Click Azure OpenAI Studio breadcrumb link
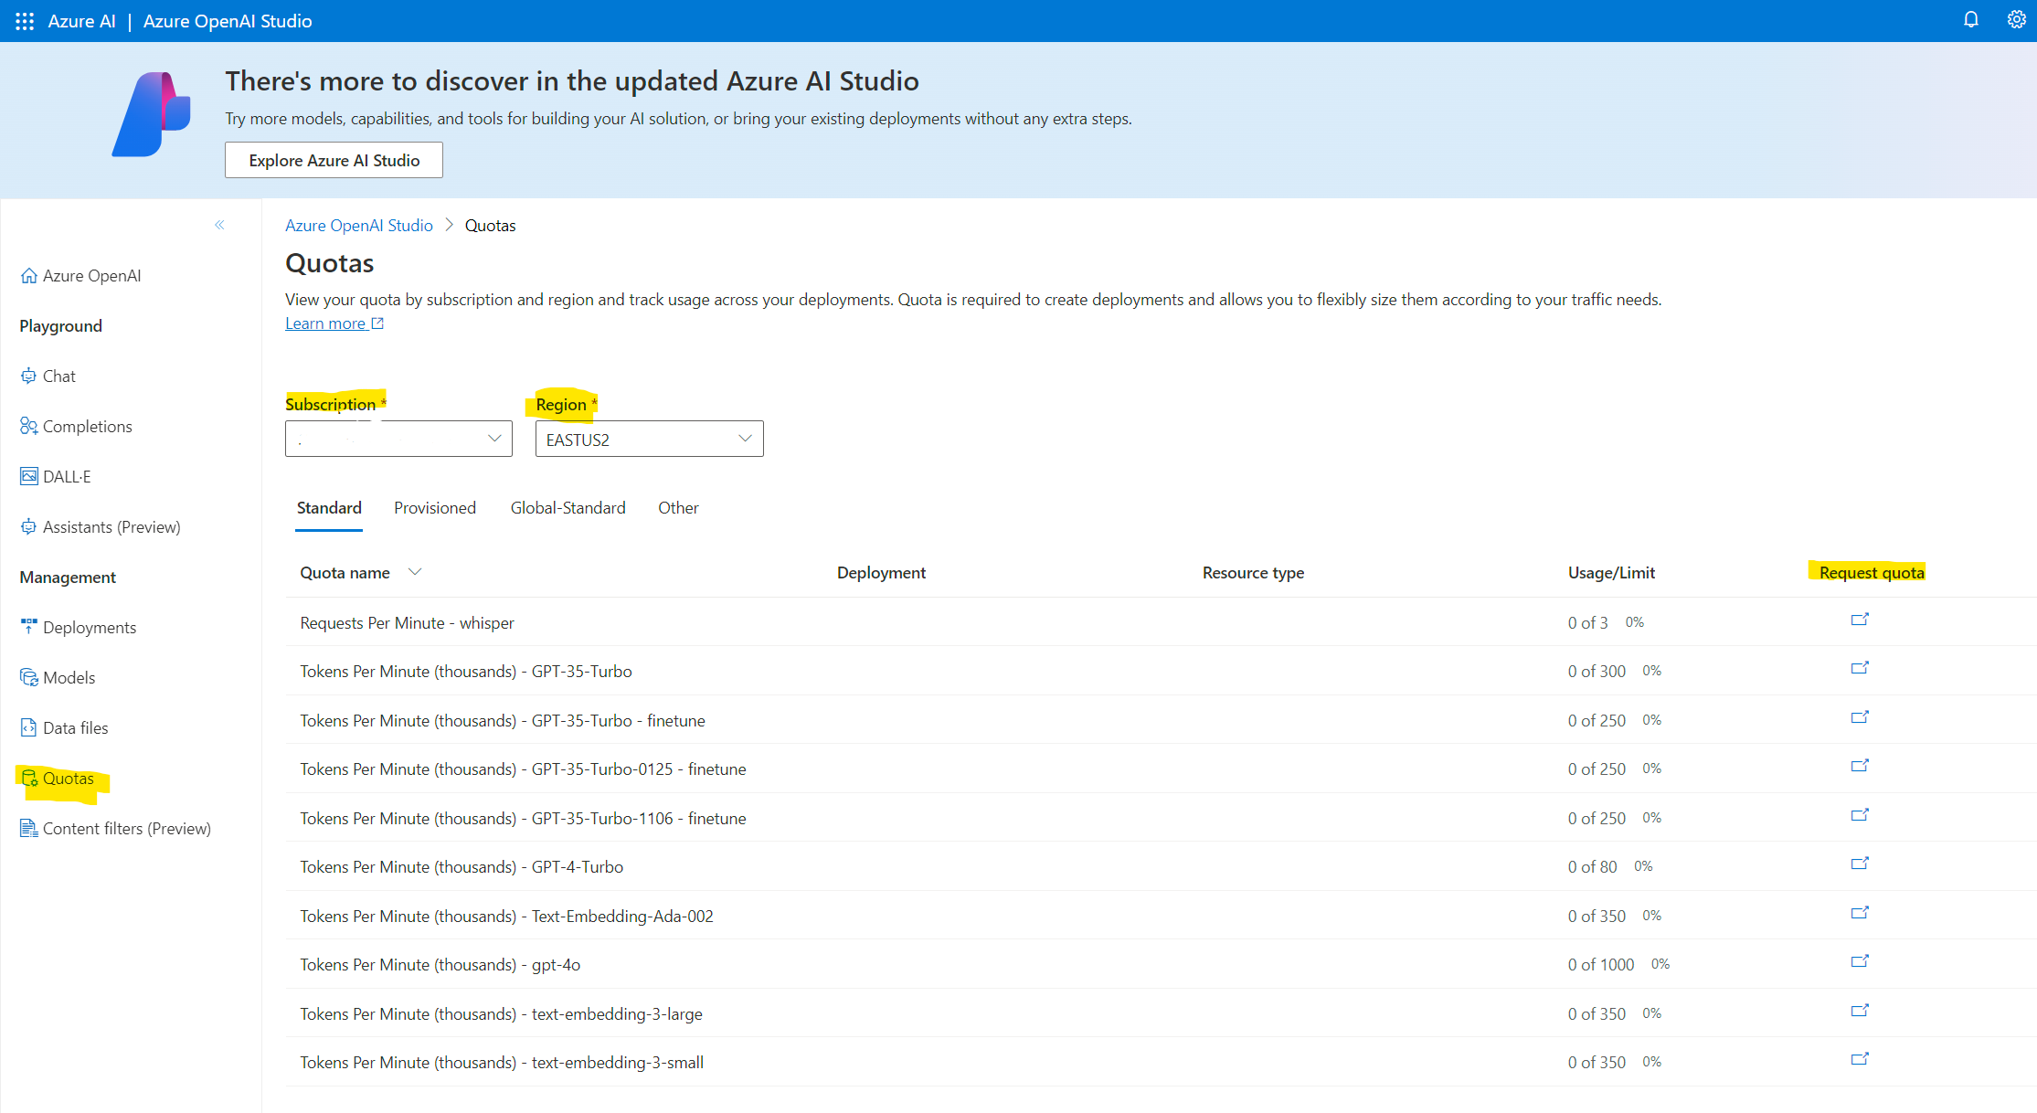The height and width of the screenshot is (1113, 2037). (359, 226)
